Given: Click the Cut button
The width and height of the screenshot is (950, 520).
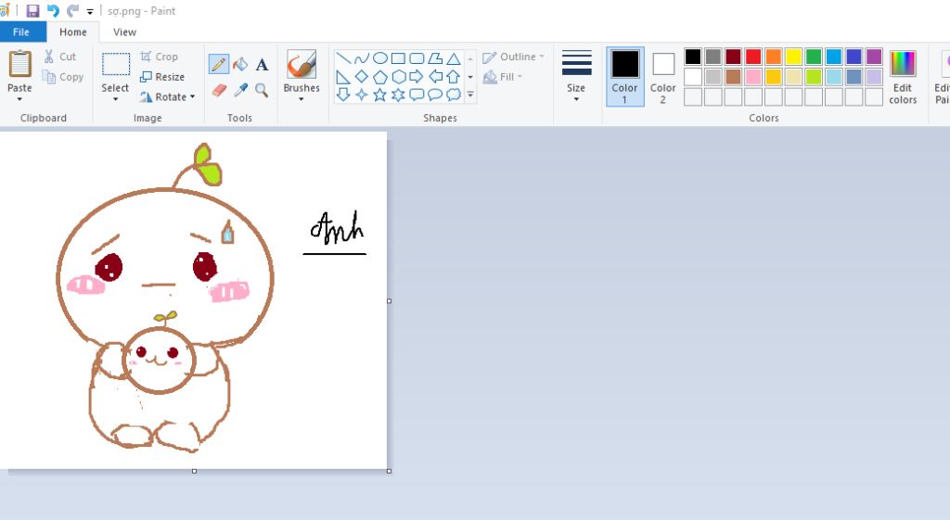Looking at the screenshot, I should tap(59, 57).
